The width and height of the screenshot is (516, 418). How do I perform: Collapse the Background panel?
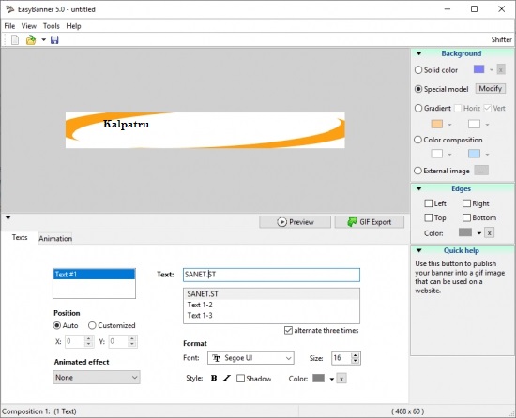419,53
